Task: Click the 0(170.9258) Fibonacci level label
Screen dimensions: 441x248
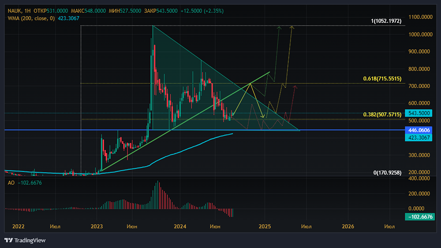Action: 387,172
